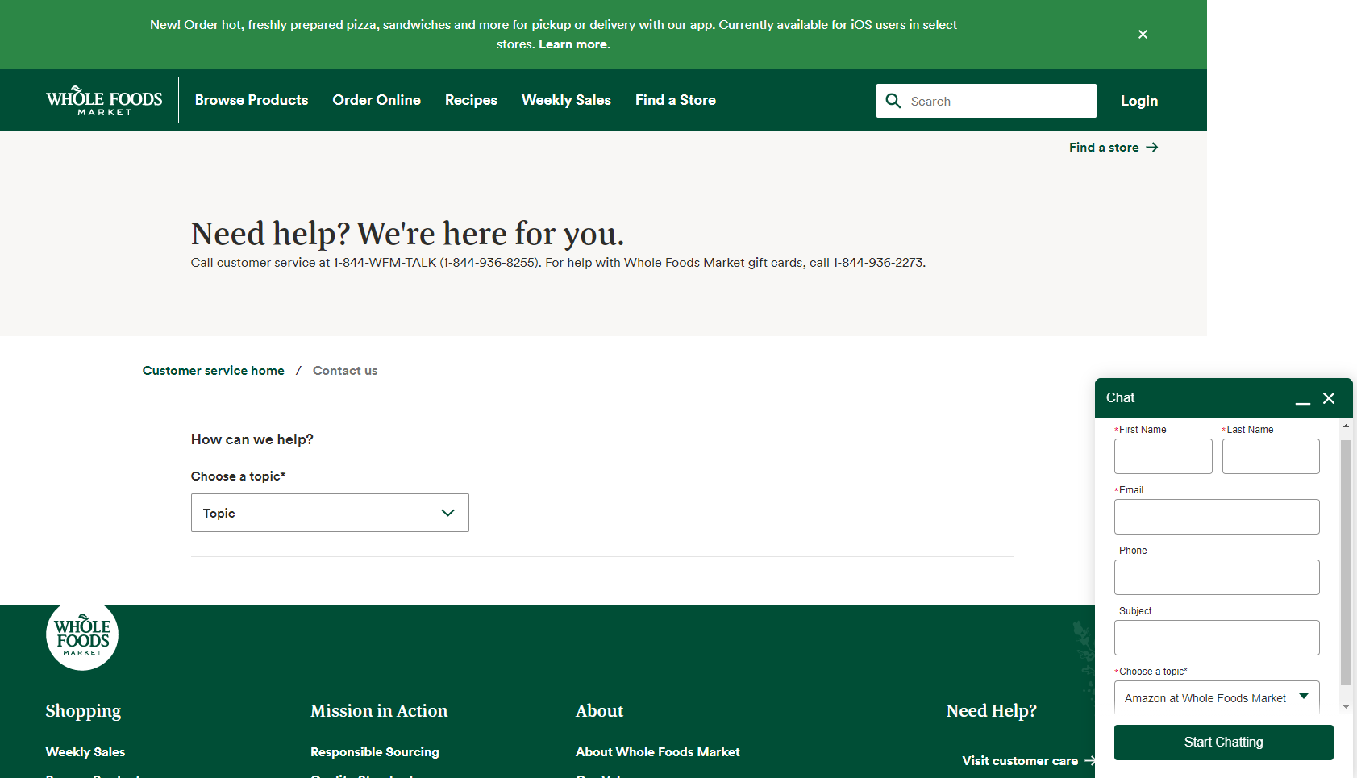Screen dimensions: 1357x778
Task: Navigate to Customer service home breadcrumb
Action: point(213,370)
